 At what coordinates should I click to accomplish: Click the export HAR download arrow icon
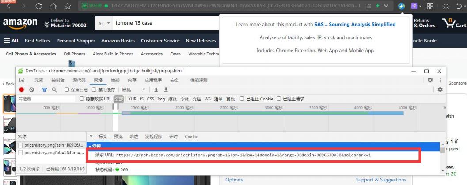166,90
